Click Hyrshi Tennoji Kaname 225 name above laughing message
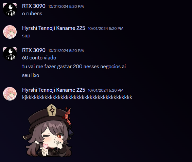Screen dimensions: 192x162 [x=53, y=90]
